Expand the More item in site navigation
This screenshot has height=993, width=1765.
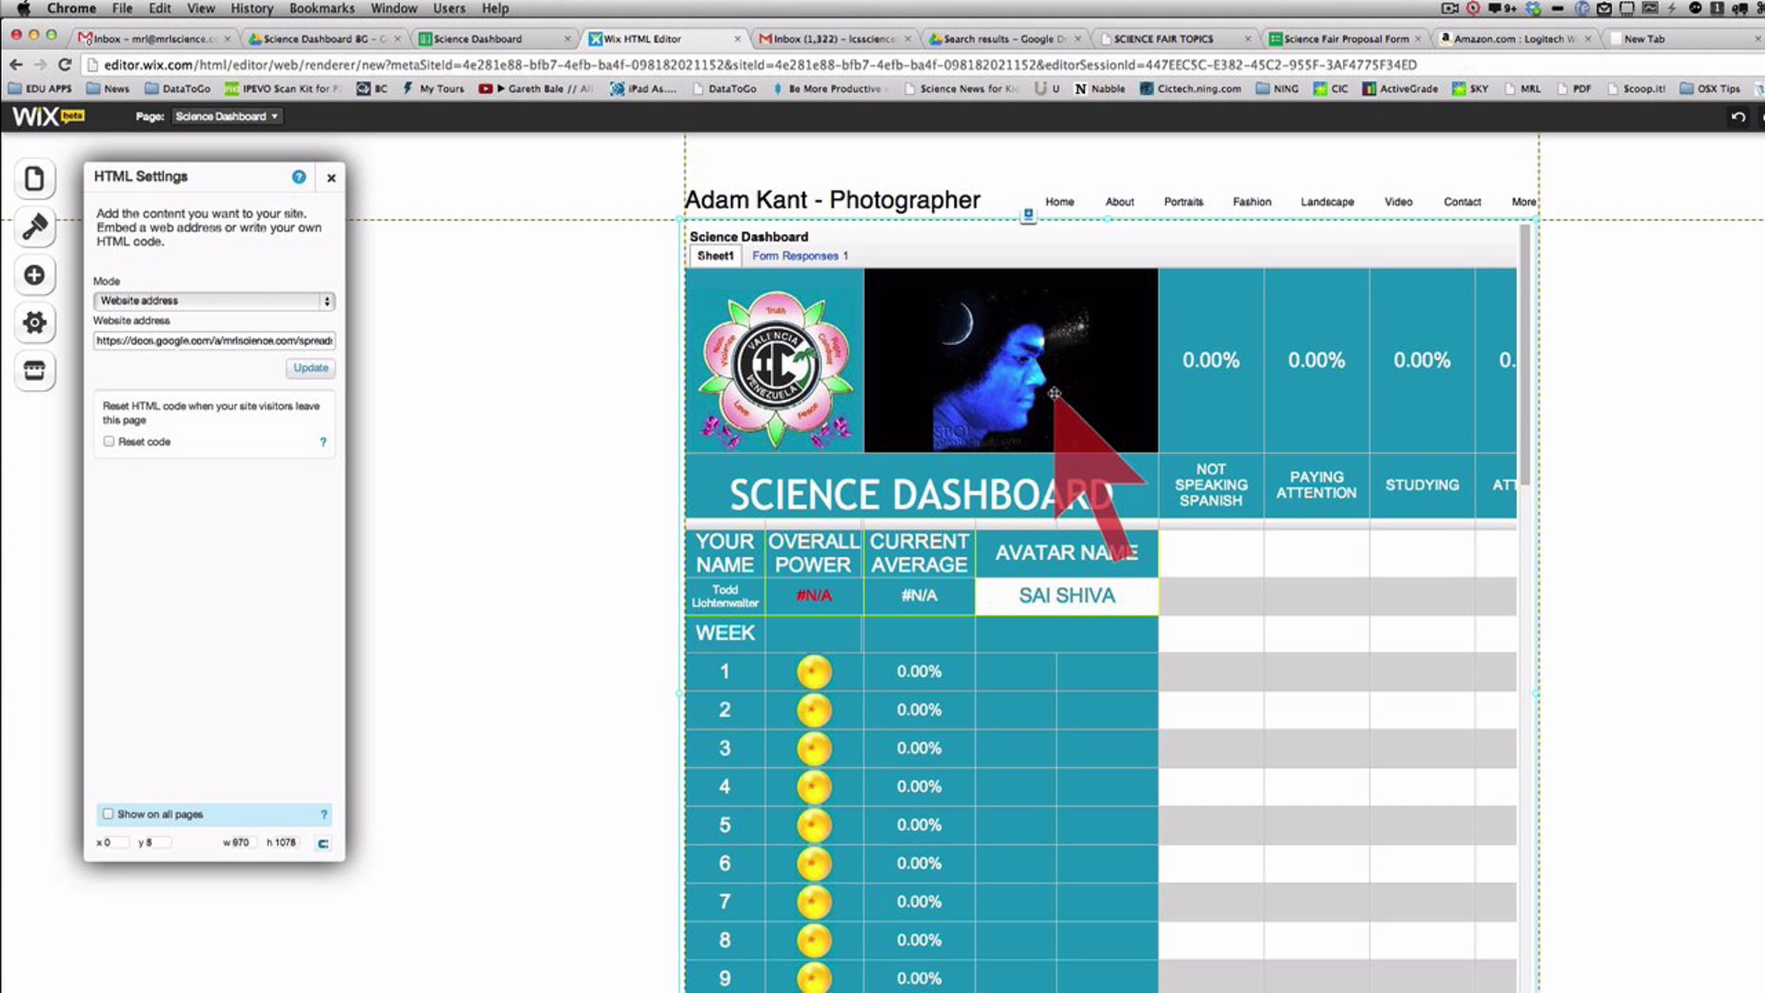click(x=1523, y=202)
